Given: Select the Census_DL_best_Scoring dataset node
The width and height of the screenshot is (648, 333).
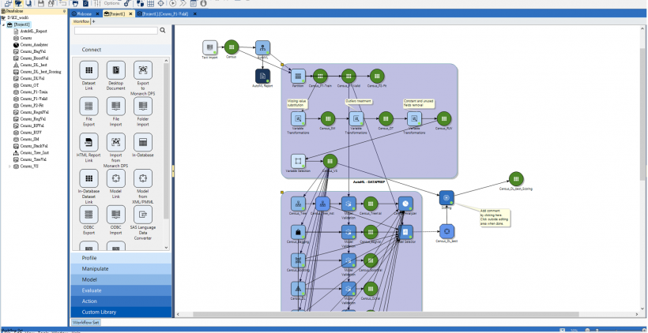Looking at the screenshot, I should [x=515, y=179].
